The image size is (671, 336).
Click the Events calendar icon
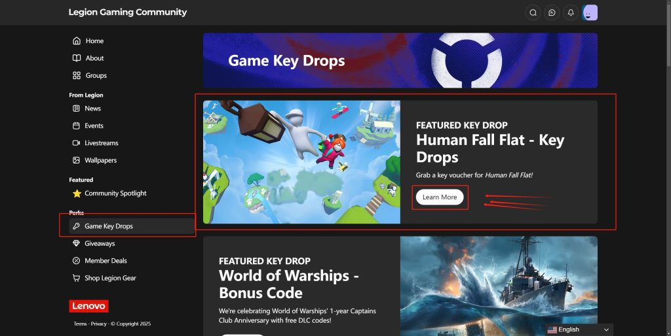pos(76,126)
